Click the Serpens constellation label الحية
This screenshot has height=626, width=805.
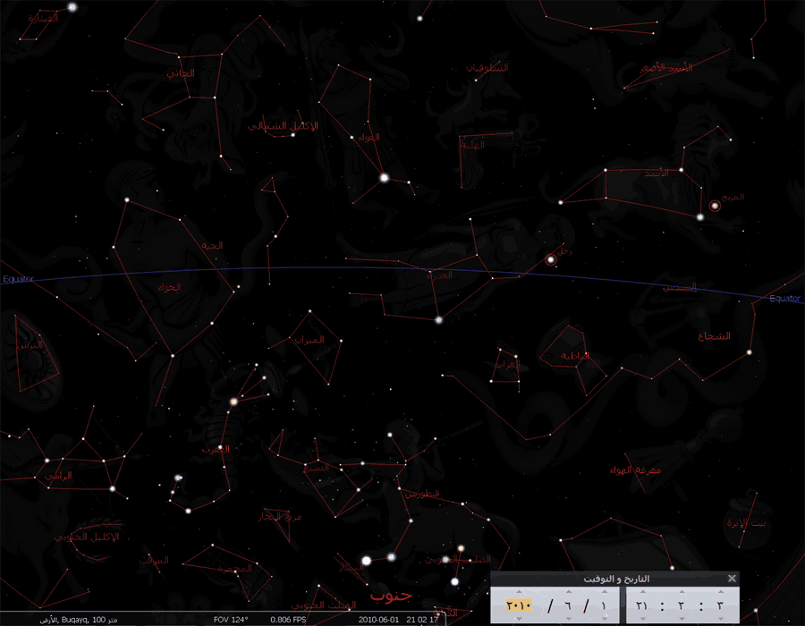click(x=212, y=245)
